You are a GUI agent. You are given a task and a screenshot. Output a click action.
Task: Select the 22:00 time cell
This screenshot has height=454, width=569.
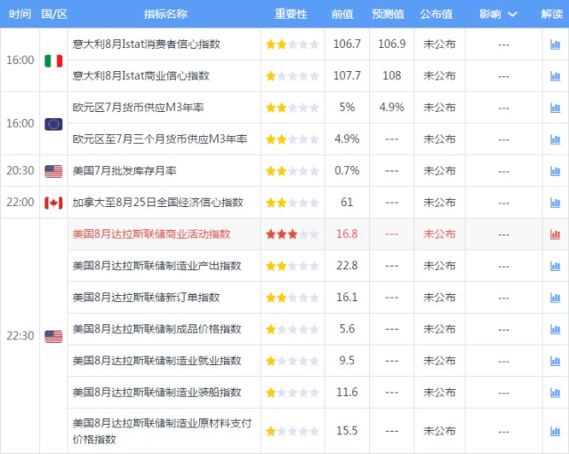(x=20, y=202)
